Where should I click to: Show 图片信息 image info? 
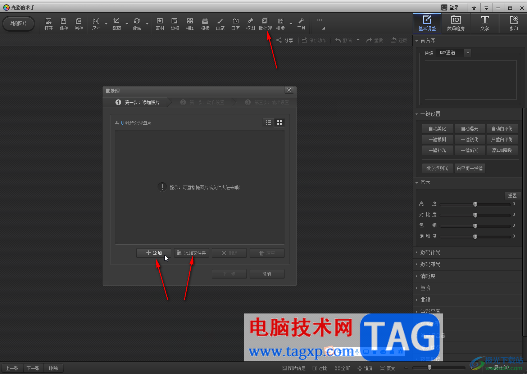click(294, 368)
